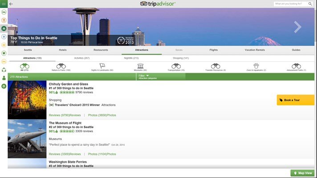The height and width of the screenshot is (178, 317).
Task: Open The Museum of Flight thumbnail image
Action: tap(27, 139)
